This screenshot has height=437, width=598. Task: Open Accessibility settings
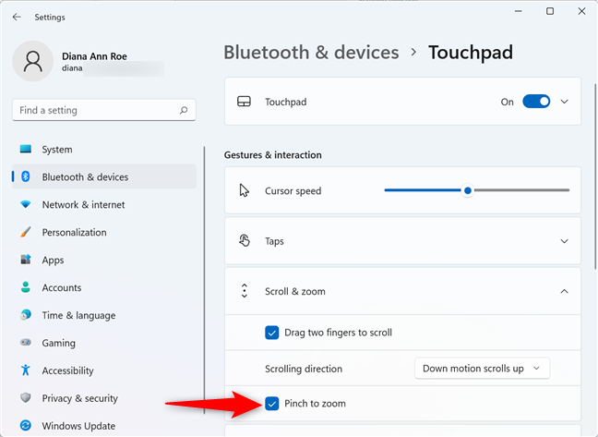(104, 370)
